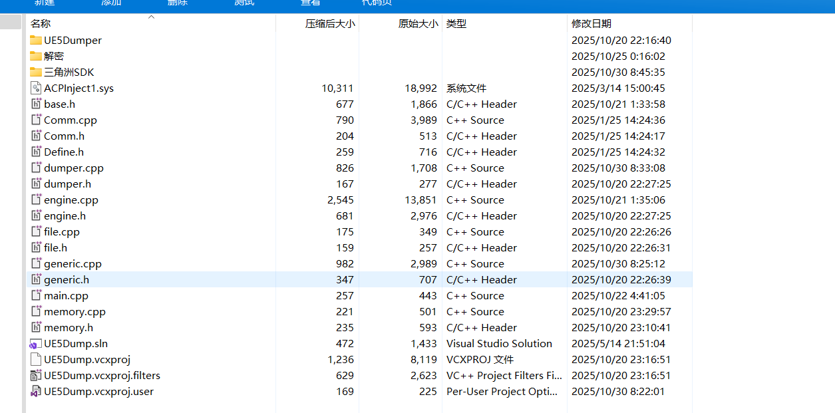Viewport: 835px width, 413px height.
Task: Click the main.cpp C++ source icon
Action: coord(37,295)
